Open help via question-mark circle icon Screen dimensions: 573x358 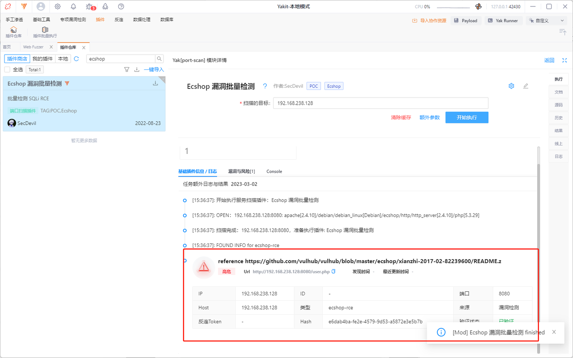click(x=121, y=7)
